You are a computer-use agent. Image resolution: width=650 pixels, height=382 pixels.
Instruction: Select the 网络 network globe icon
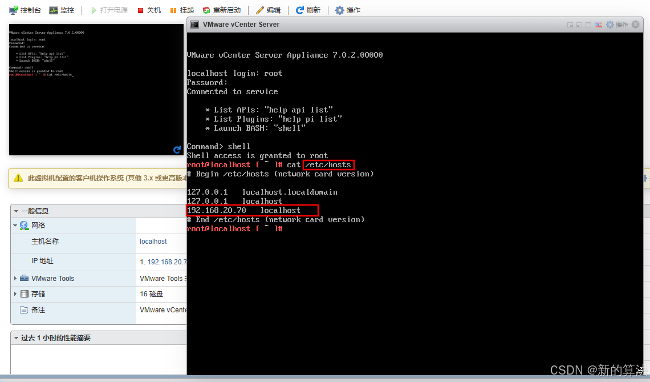pos(24,226)
